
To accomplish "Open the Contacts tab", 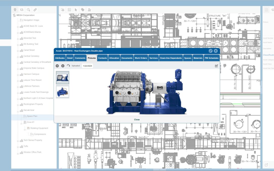I will point(102,58).
